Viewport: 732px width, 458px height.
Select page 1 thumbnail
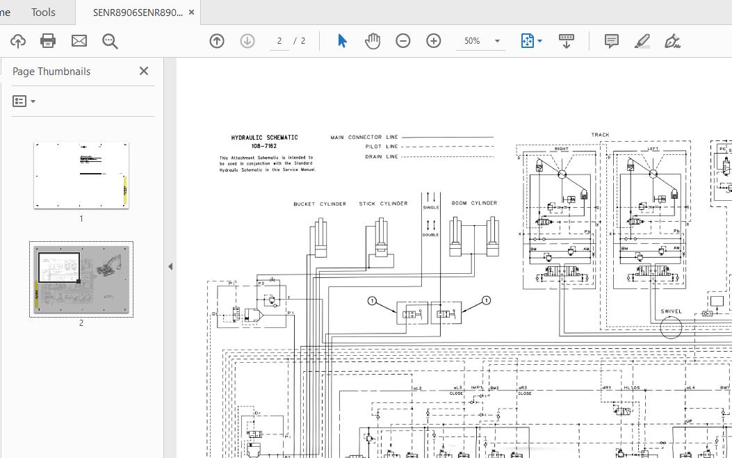pos(81,175)
